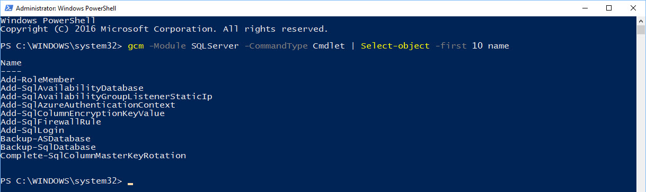
Task: Click the Backup-SqlDatabase output line
Action: (48, 147)
